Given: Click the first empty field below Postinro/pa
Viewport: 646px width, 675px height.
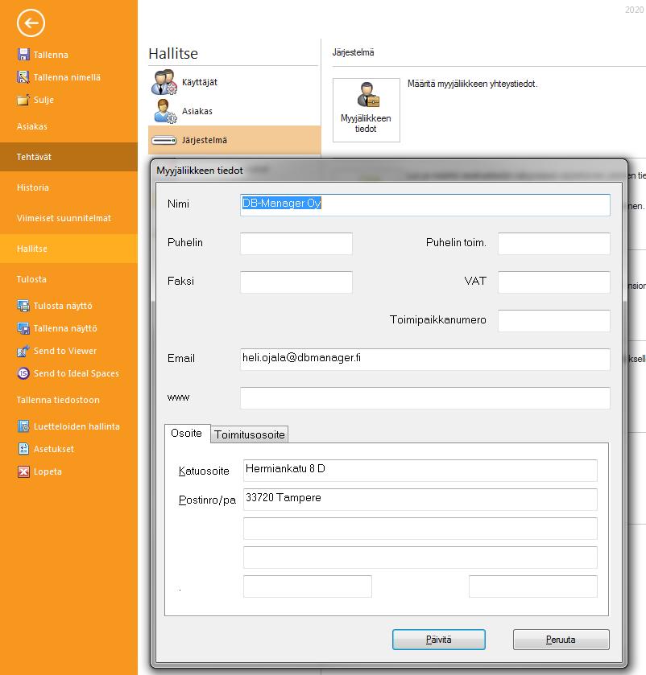Looking at the screenshot, I should tap(420, 529).
